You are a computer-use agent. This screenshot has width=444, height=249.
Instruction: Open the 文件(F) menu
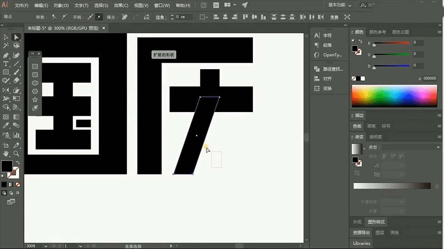point(22,5)
